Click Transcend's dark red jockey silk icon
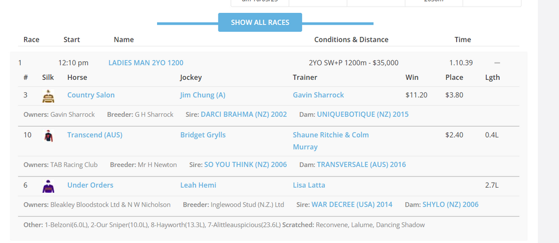This screenshot has width=559, height=243. 49,136
